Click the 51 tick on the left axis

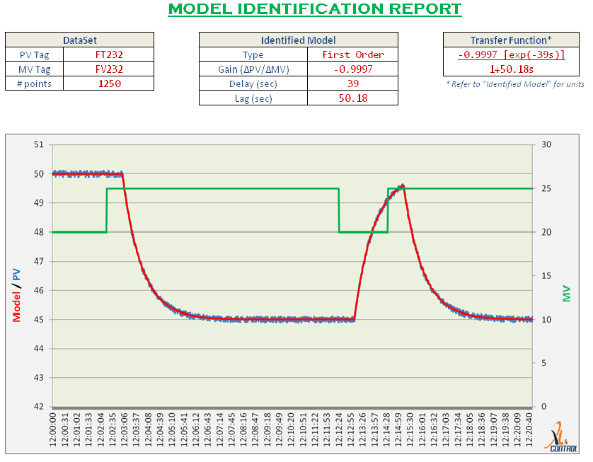point(39,144)
